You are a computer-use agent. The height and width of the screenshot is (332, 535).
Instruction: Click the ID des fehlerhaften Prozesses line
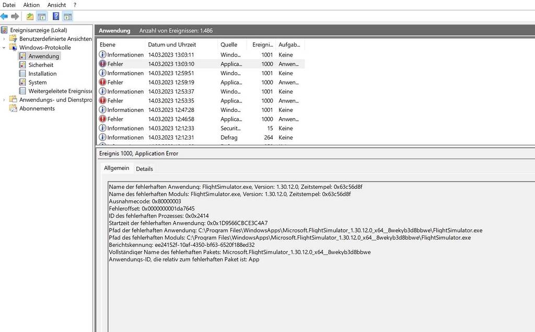(159, 215)
